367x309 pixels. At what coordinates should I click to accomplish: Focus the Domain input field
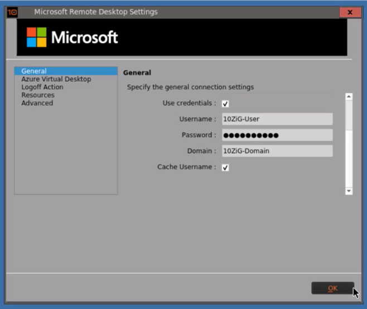pyautogui.click(x=277, y=151)
